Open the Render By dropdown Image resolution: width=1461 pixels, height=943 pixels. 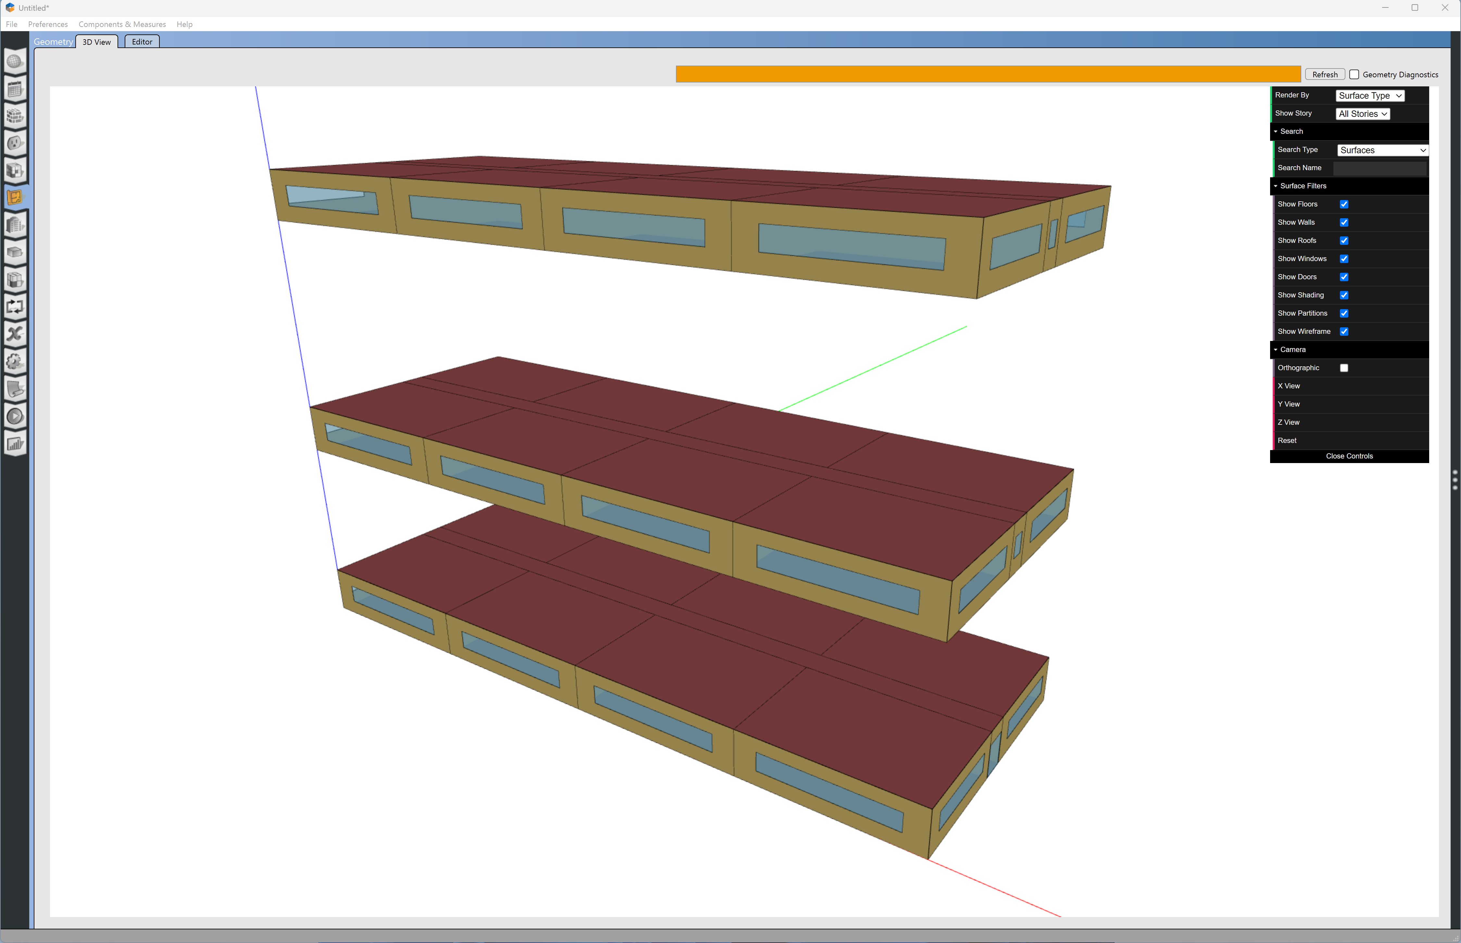click(1369, 95)
